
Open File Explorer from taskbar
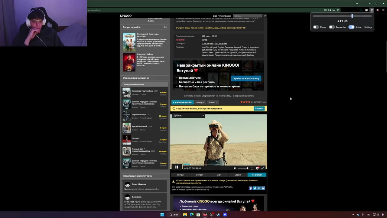(185, 215)
